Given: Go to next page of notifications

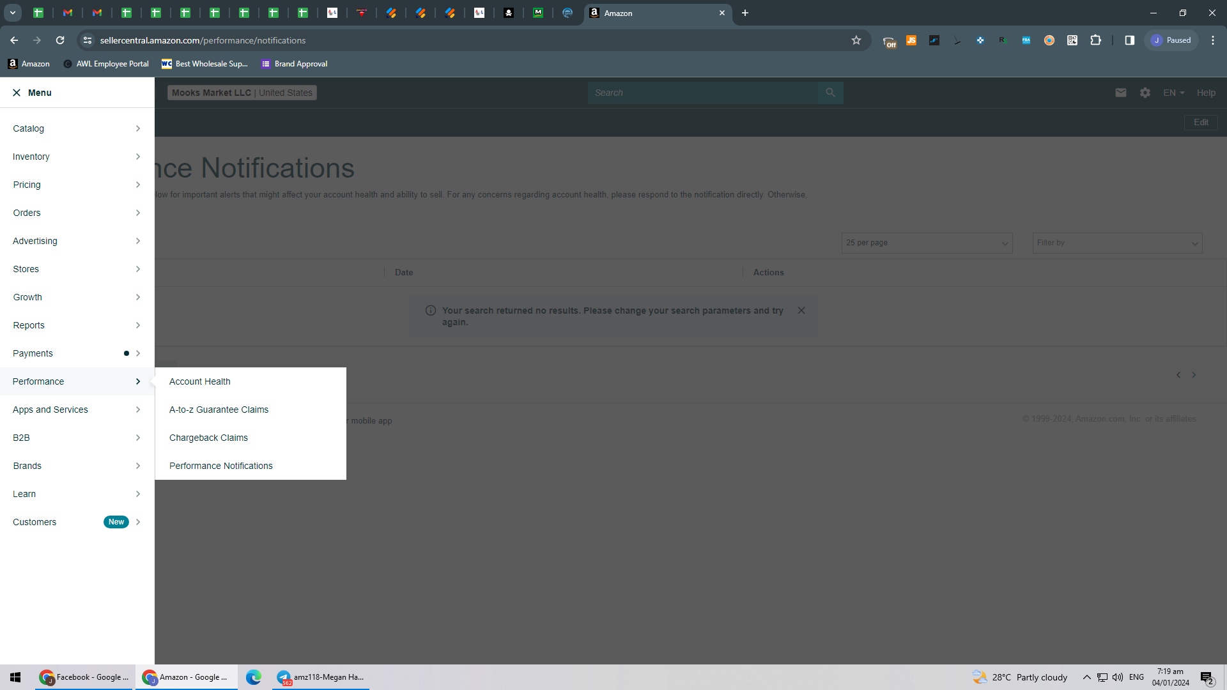Looking at the screenshot, I should click(1194, 375).
